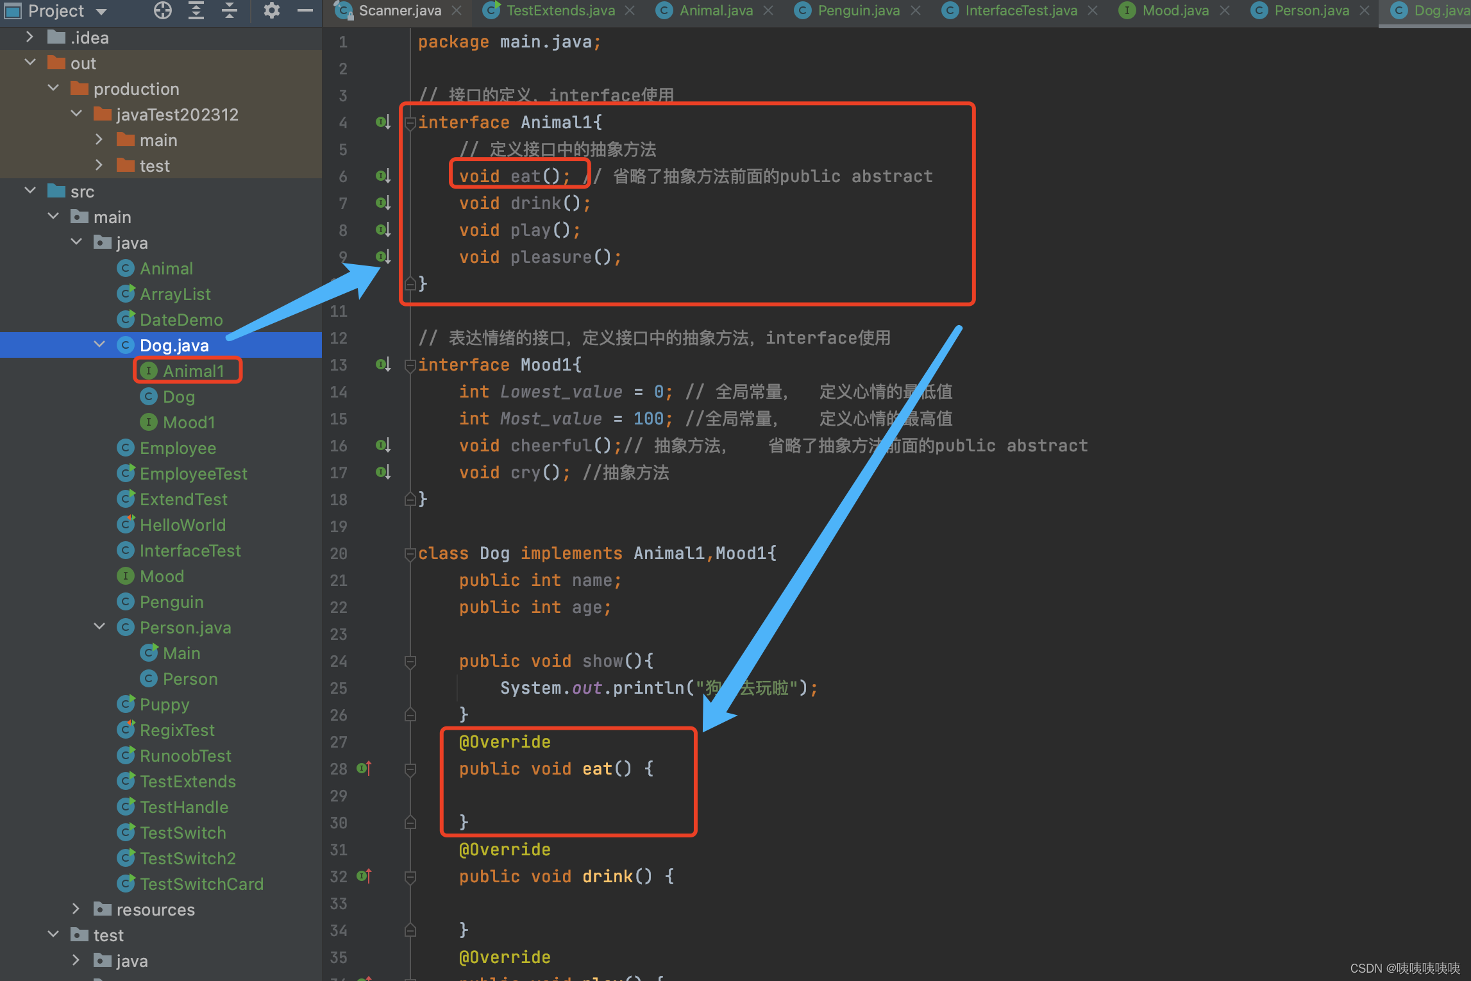Click the implemented gutter icon on line 6
Viewport: 1471px width, 981px height.
point(383,176)
